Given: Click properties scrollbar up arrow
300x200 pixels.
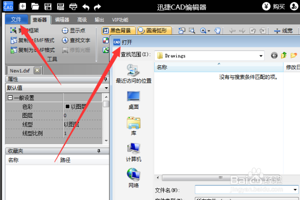Looking at the screenshot, I should click(x=106, y=97).
